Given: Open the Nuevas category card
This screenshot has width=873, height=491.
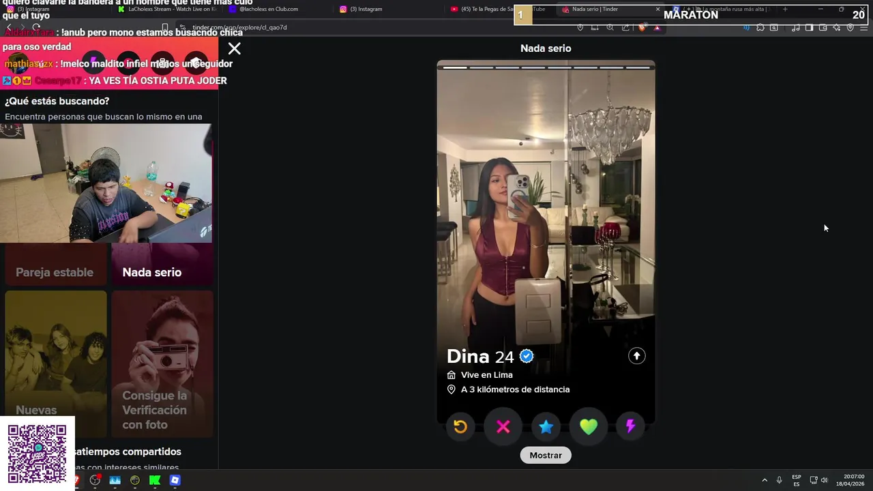Looking at the screenshot, I should point(56,363).
